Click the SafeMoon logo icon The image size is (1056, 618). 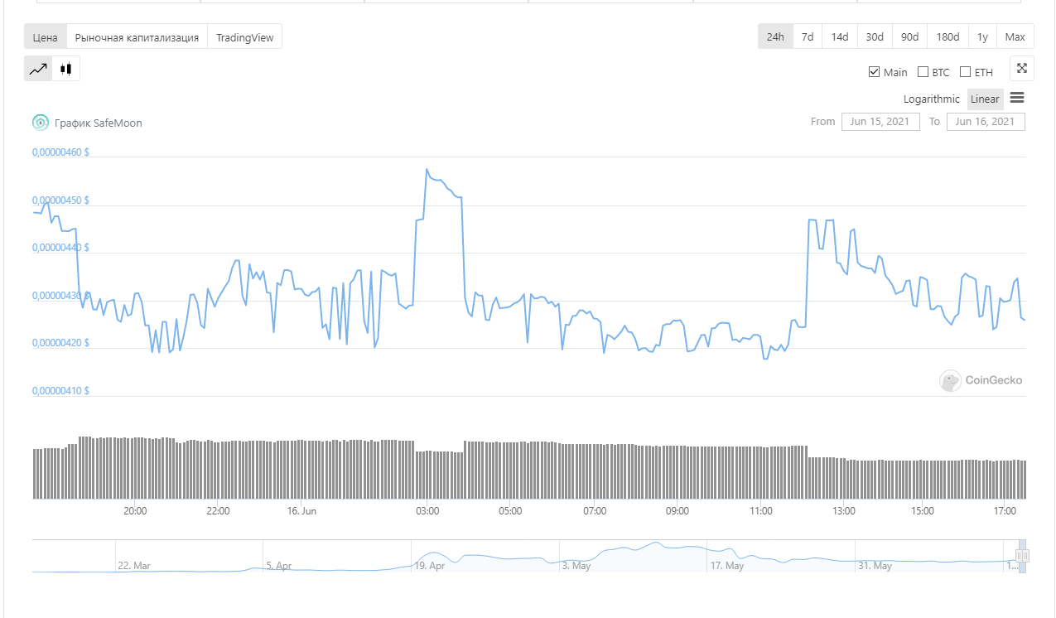coord(41,123)
